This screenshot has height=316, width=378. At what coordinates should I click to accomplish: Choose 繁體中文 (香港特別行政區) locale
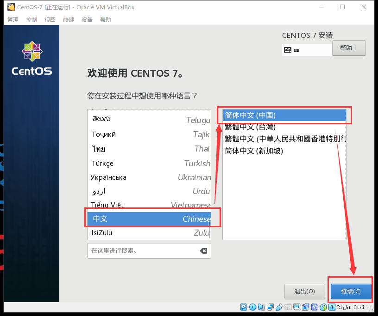pyautogui.click(x=284, y=139)
